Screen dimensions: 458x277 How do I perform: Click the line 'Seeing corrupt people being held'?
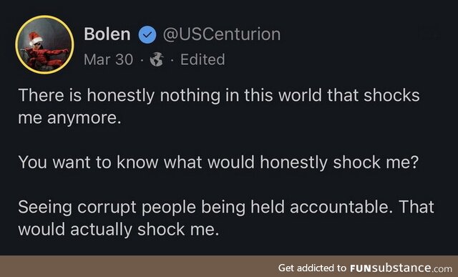pyautogui.click(x=226, y=207)
